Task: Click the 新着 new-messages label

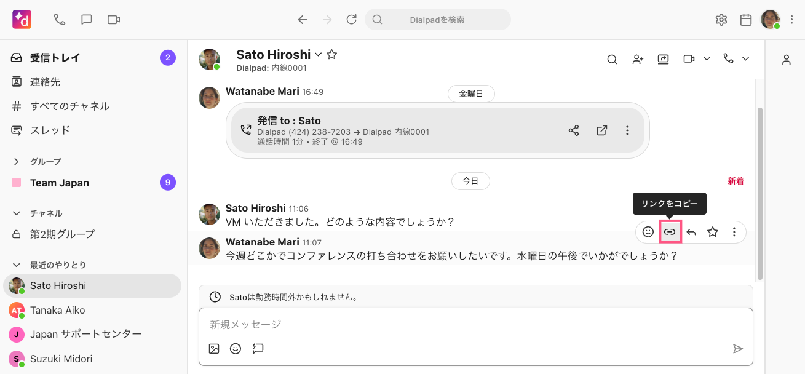Action: pos(736,181)
